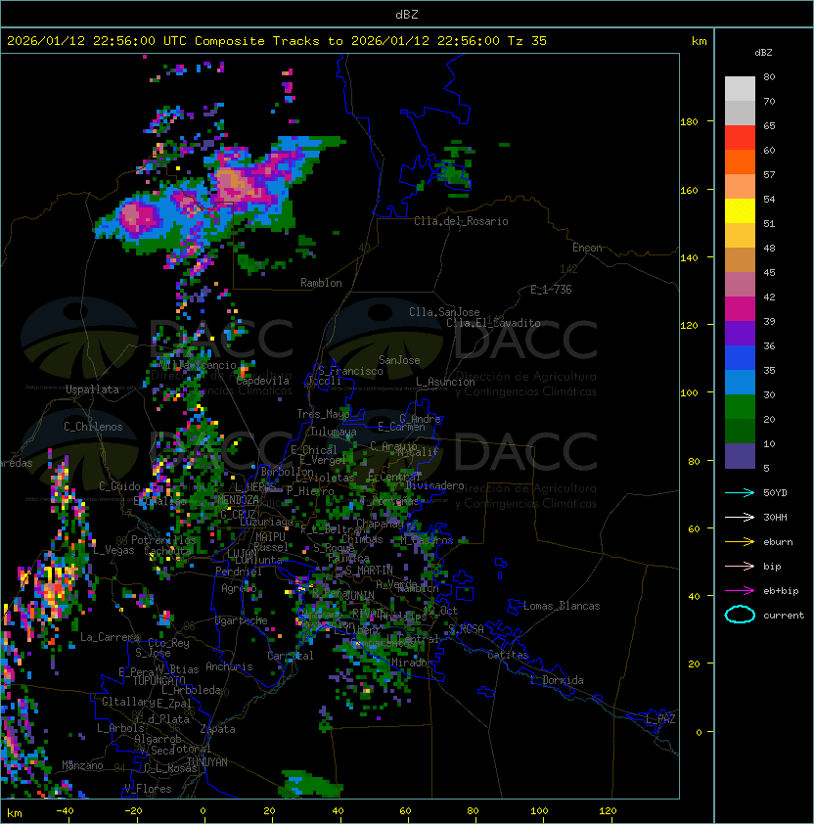The width and height of the screenshot is (814, 824).
Task: Click the cyan 50YD arrow in legend
Action: click(740, 492)
